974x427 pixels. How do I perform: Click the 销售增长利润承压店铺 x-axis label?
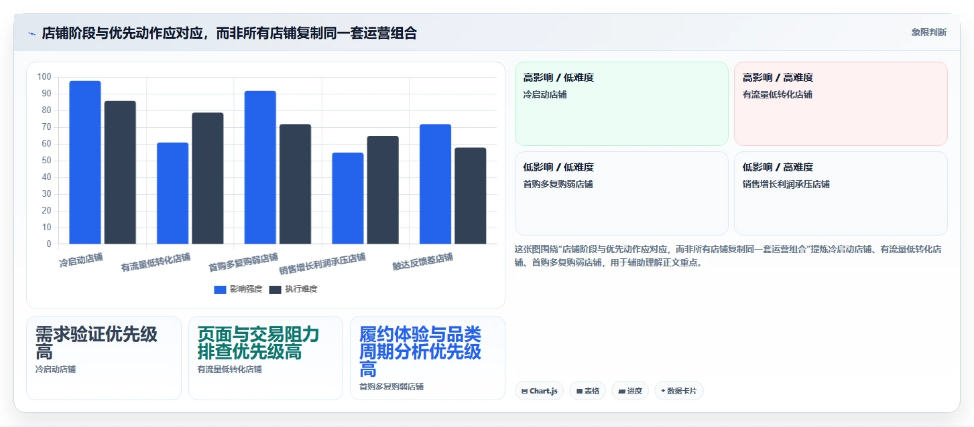(322, 264)
